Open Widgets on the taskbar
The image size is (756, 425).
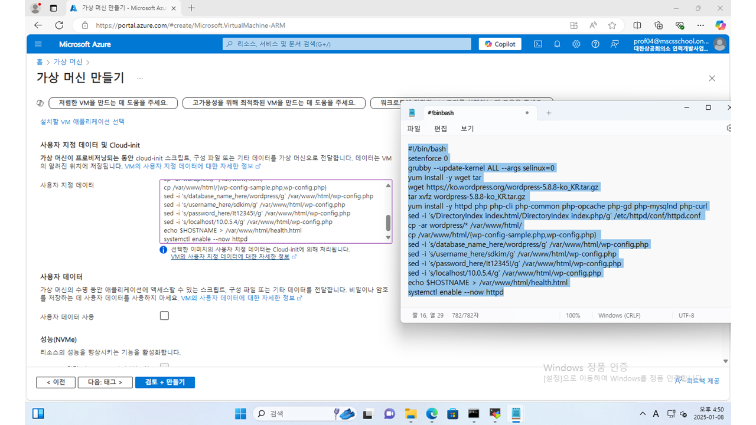point(38,414)
